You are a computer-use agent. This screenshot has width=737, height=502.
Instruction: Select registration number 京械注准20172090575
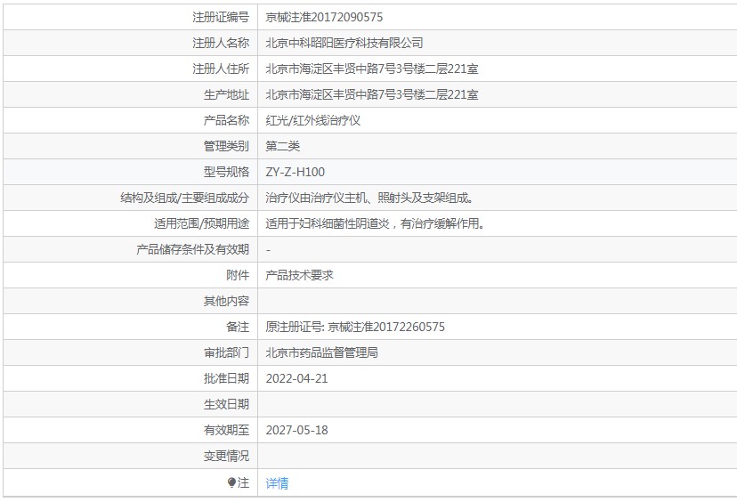click(x=324, y=18)
